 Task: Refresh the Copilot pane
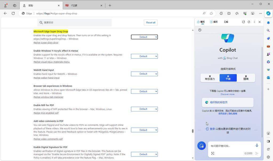click(249, 22)
